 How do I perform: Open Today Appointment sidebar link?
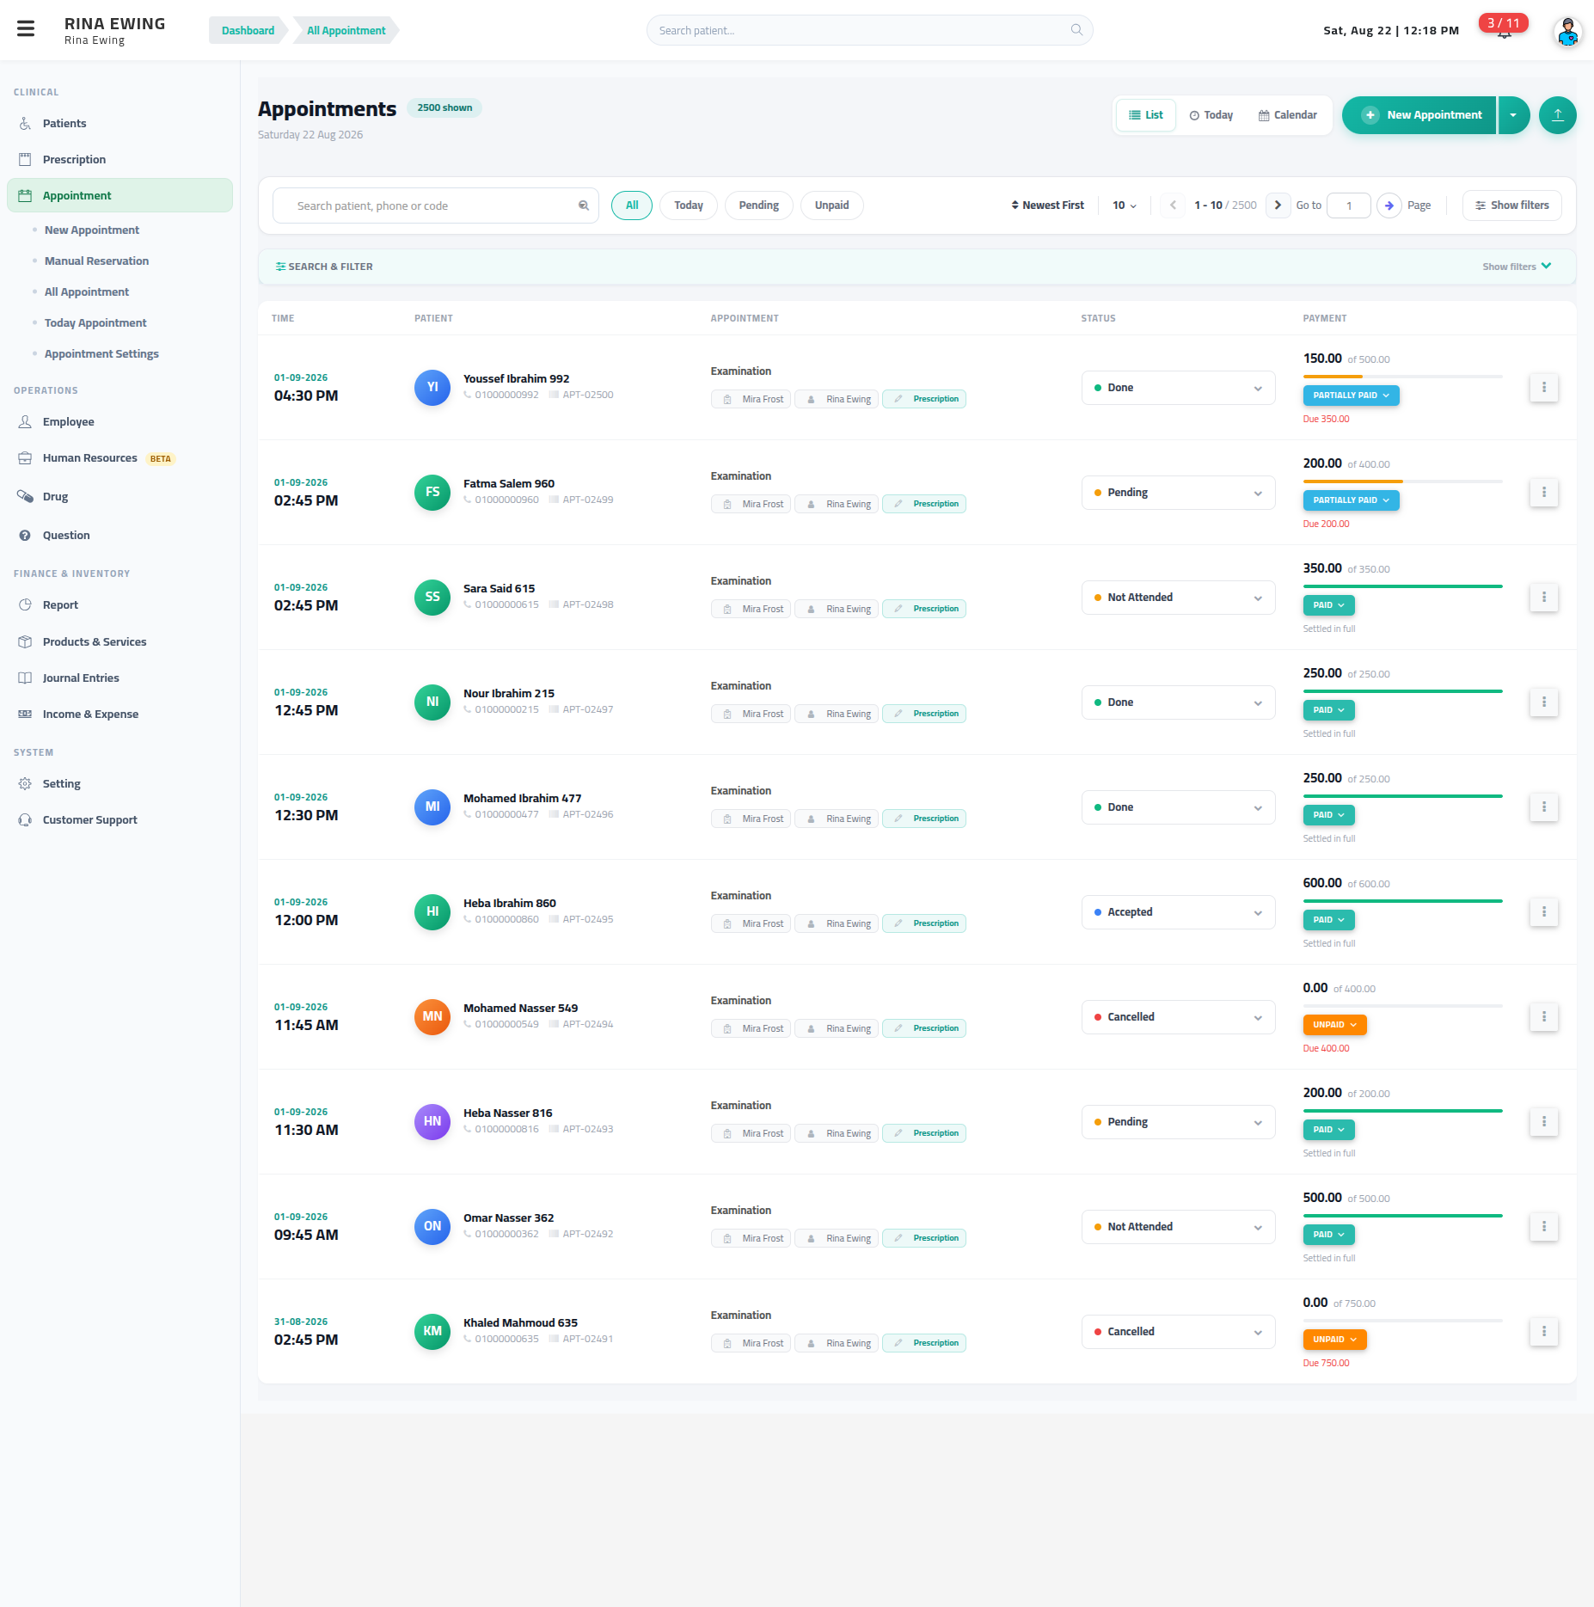pyautogui.click(x=95, y=323)
